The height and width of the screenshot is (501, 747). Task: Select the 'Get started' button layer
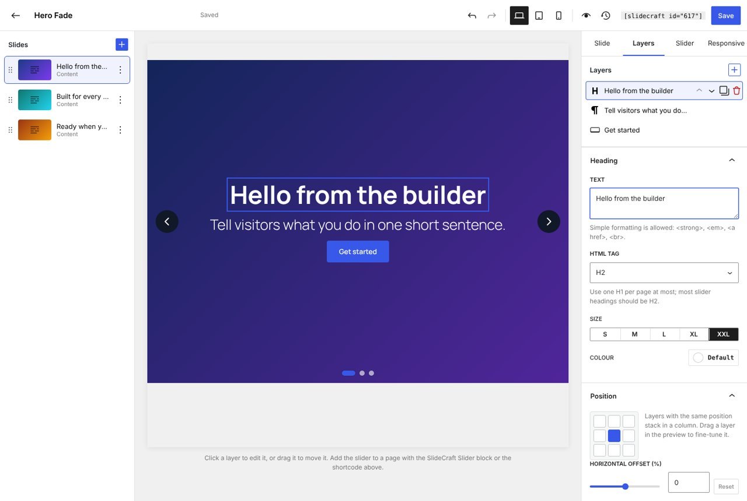[x=664, y=130]
